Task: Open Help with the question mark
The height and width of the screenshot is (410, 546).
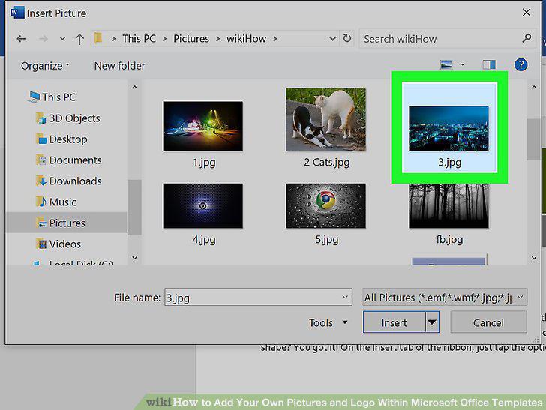Action: (521, 64)
